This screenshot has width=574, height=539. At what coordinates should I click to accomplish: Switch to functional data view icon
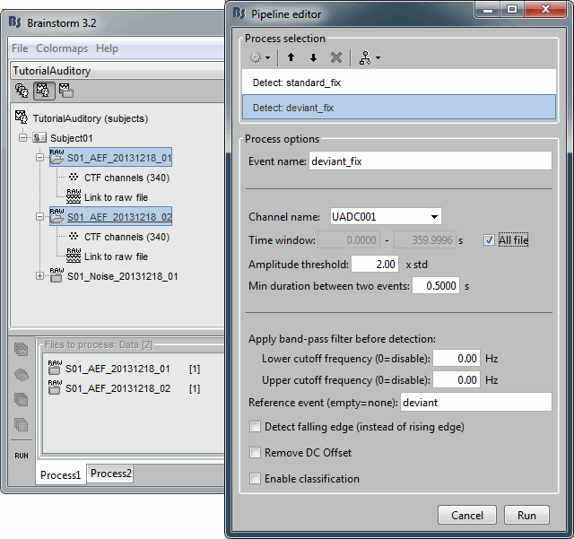42,91
